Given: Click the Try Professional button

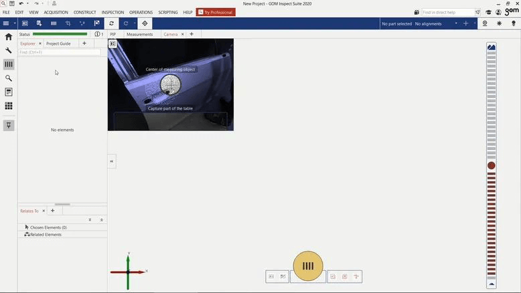Looking at the screenshot, I should pos(216,12).
